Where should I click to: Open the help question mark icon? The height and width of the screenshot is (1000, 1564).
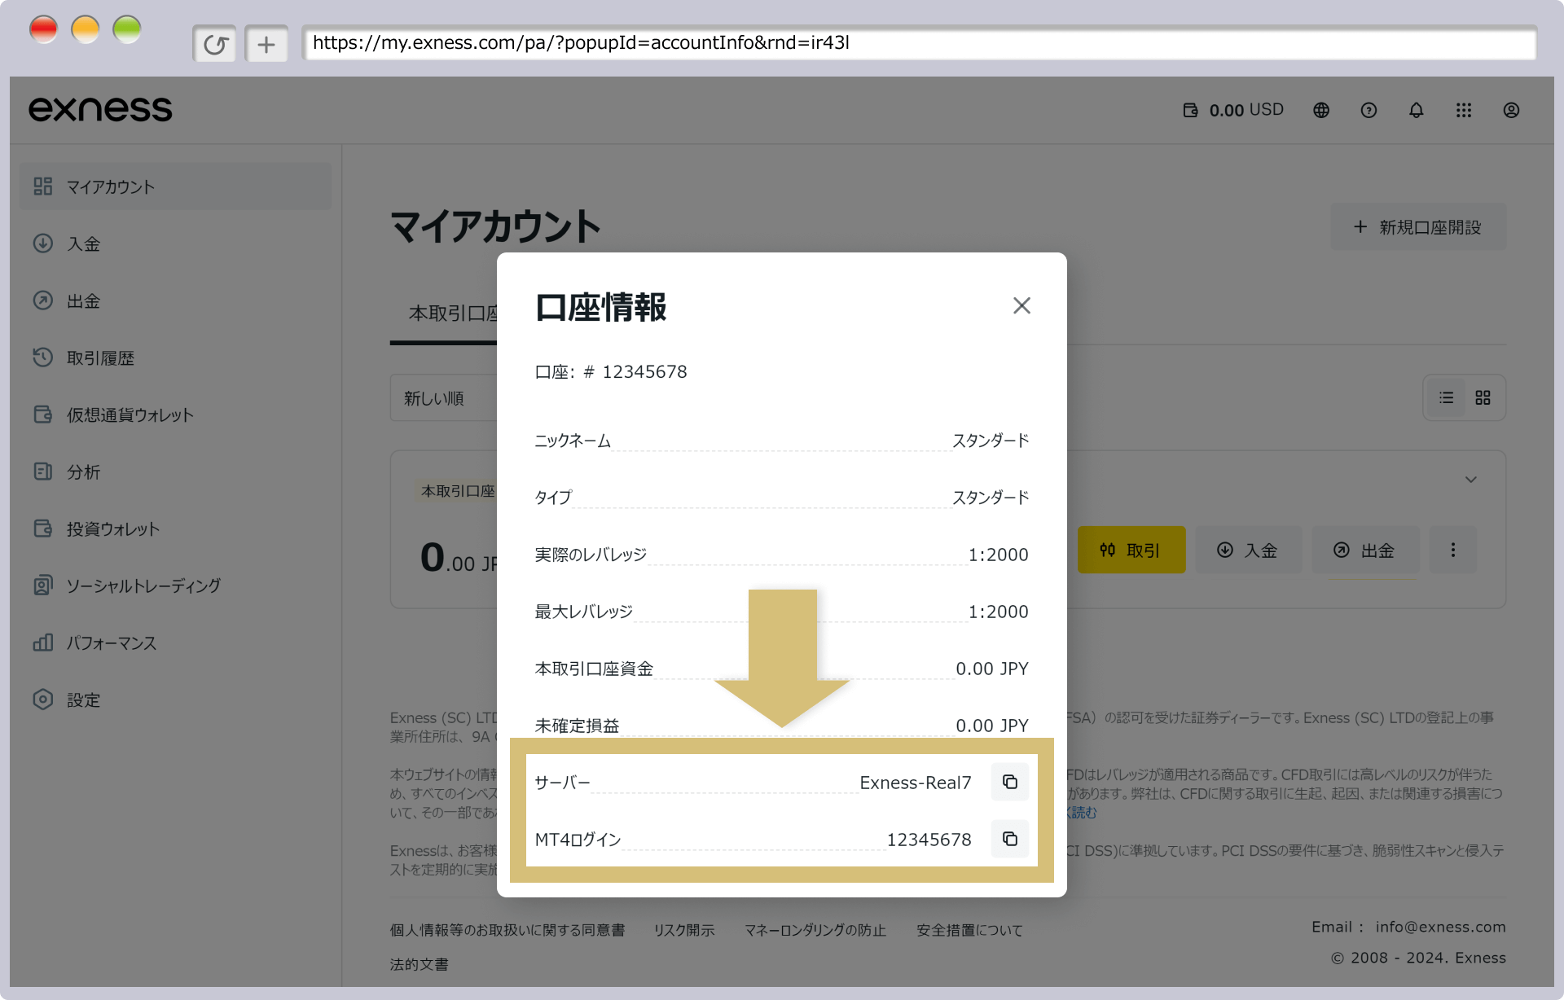click(x=1368, y=110)
